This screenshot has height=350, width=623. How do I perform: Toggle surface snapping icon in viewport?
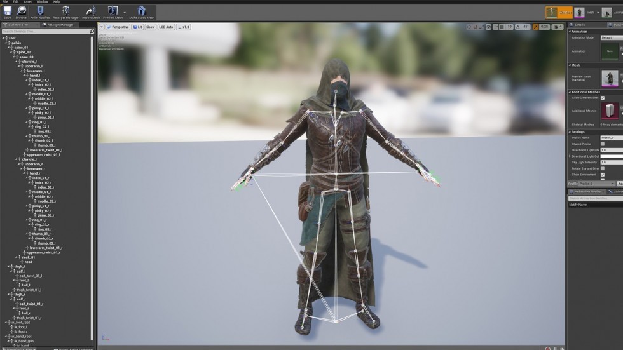[x=495, y=27]
